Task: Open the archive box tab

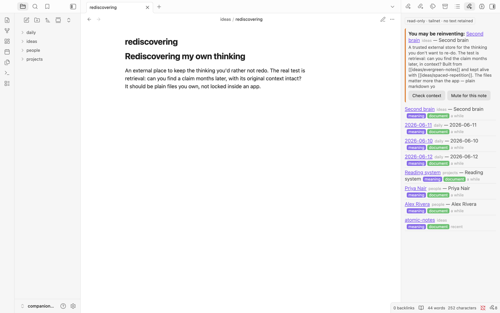Action: click(445, 7)
